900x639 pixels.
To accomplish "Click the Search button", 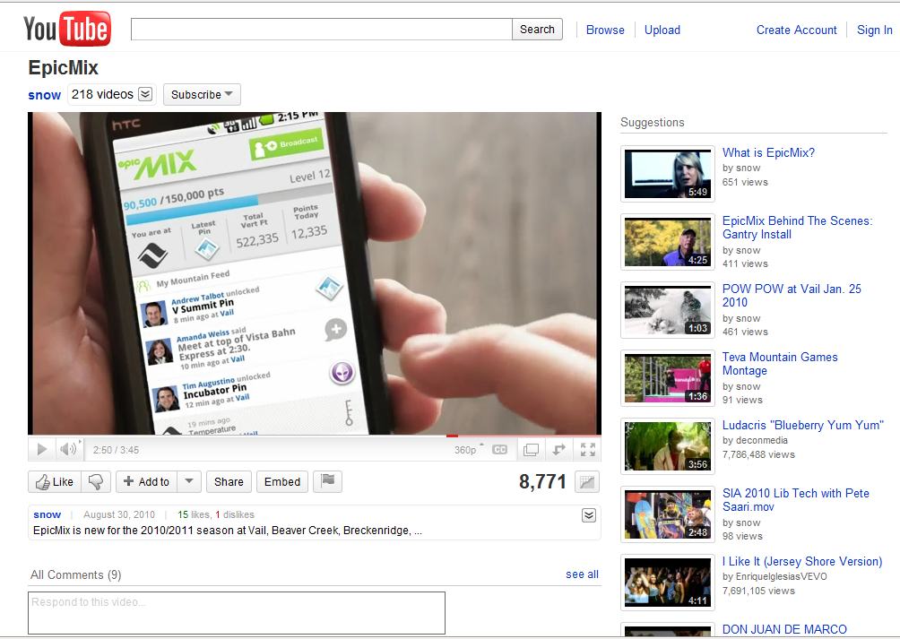I will pos(537,30).
